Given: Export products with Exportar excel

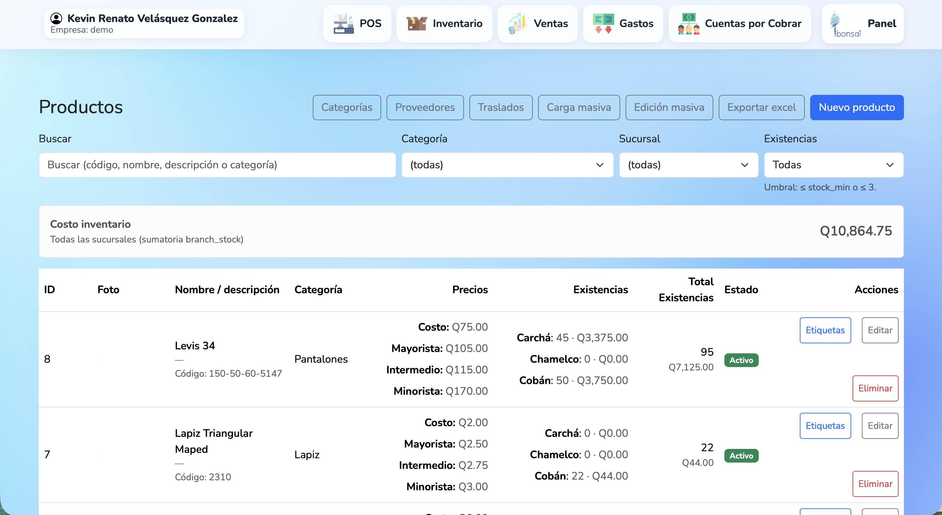Looking at the screenshot, I should tap(761, 108).
